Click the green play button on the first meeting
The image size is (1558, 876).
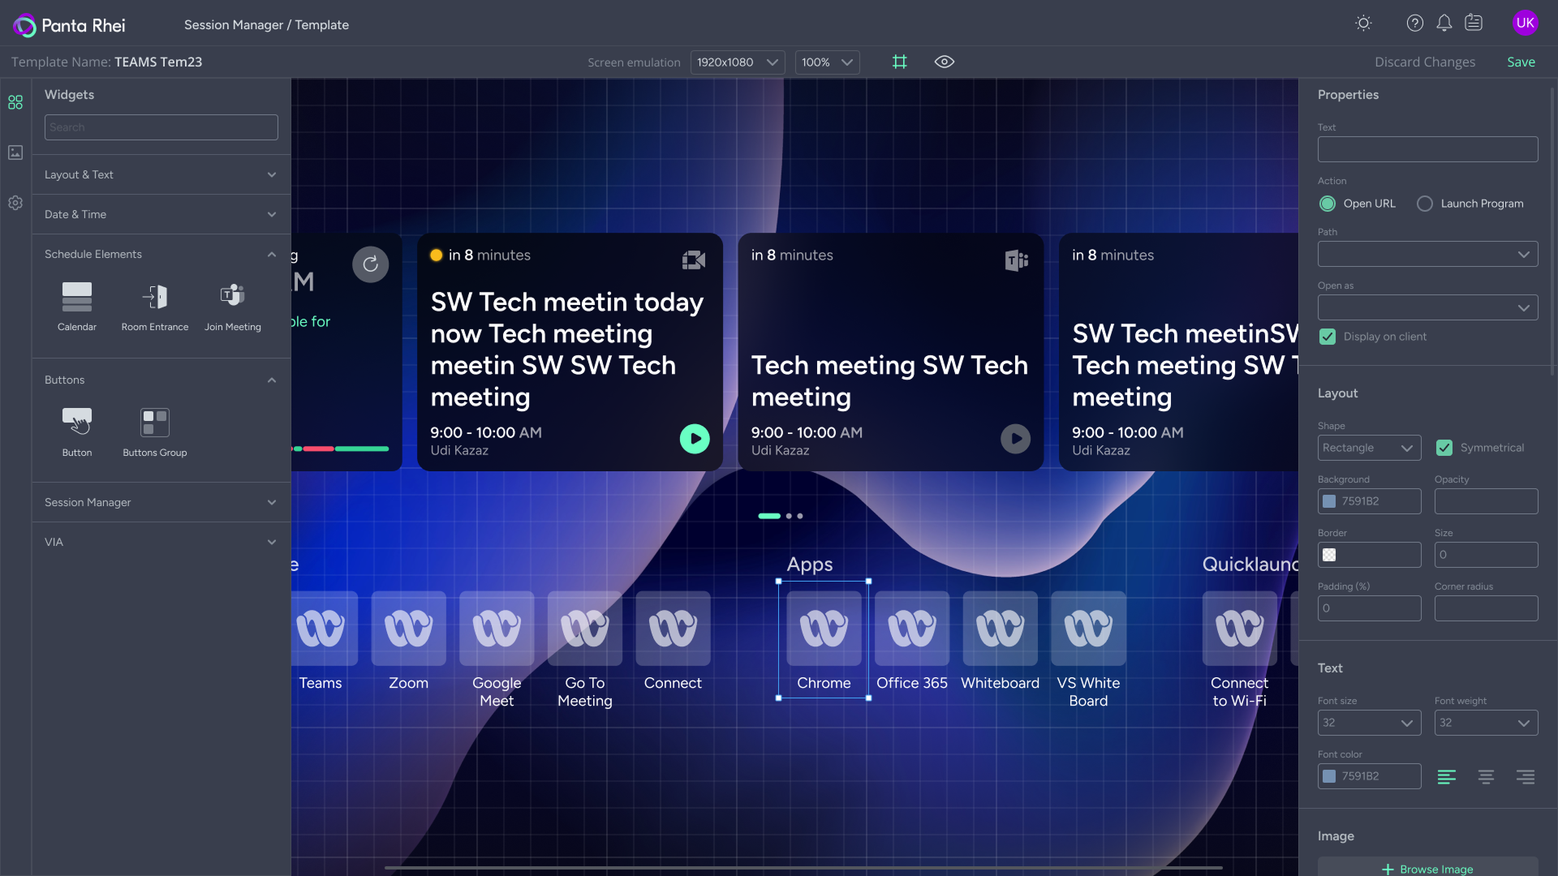coord(695,439)
